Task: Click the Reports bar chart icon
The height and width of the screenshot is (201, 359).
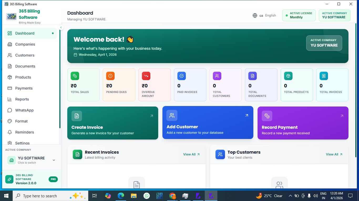Action: click(10, 99)
